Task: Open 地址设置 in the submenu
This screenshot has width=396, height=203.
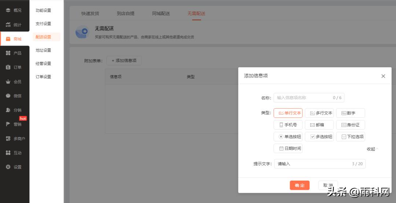Action: (x=43, y=50)
